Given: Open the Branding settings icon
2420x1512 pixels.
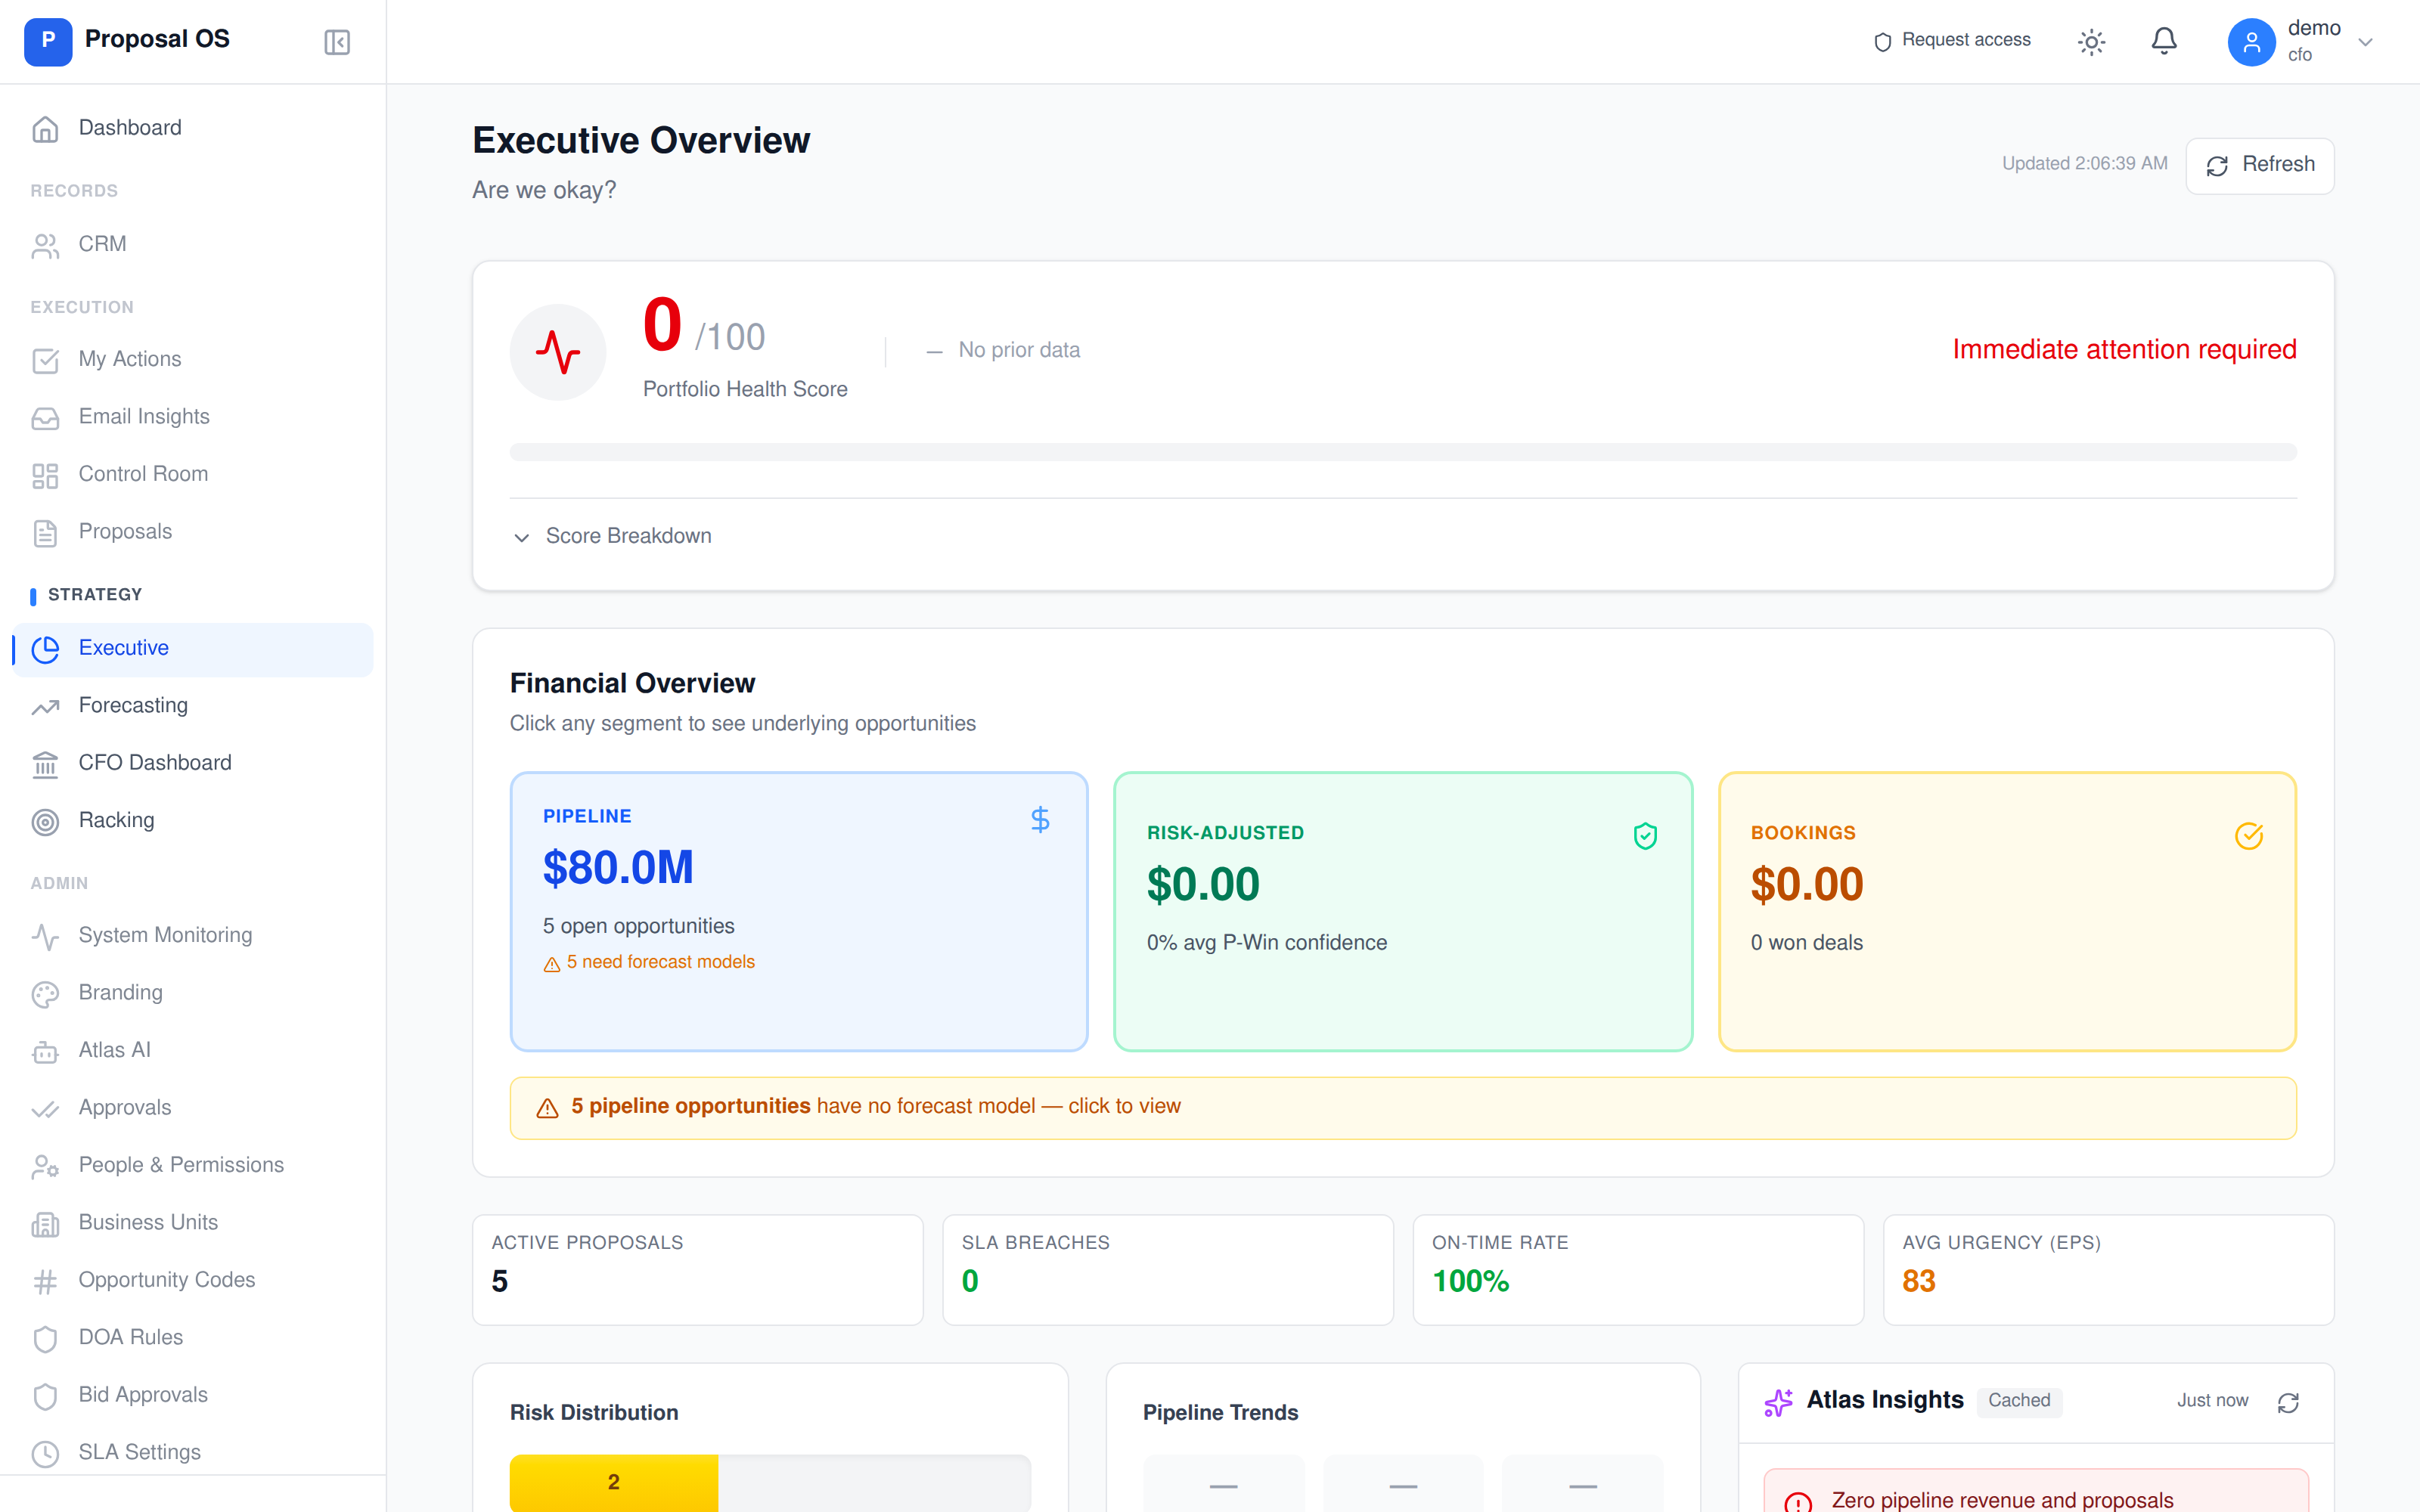Looking at the screenshot, I should (x=46, y=993).
